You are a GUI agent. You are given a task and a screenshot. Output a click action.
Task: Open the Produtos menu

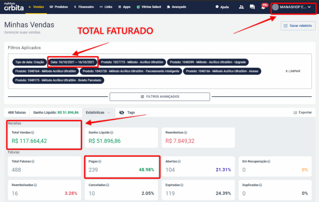point(59,7)
